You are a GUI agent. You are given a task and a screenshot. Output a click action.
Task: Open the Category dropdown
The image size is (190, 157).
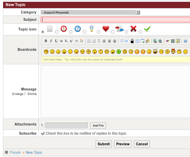point(90,12)
